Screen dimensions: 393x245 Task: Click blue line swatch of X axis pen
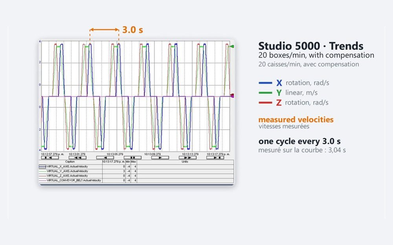pos(42,167)
